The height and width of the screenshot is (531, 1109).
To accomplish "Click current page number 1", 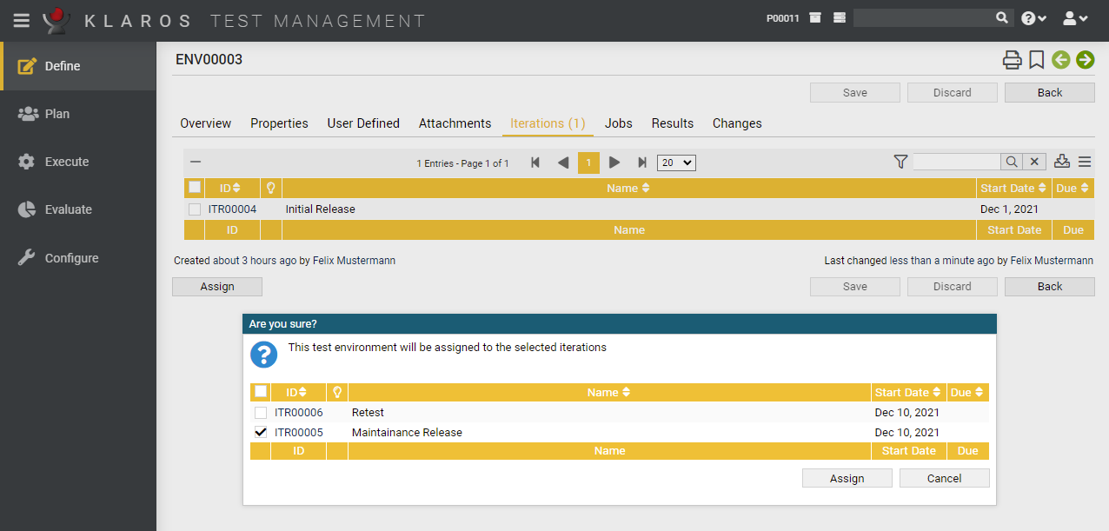I will click(x=588, y=163).
